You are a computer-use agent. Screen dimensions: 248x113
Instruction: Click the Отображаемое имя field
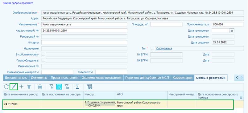pos(143,13)
